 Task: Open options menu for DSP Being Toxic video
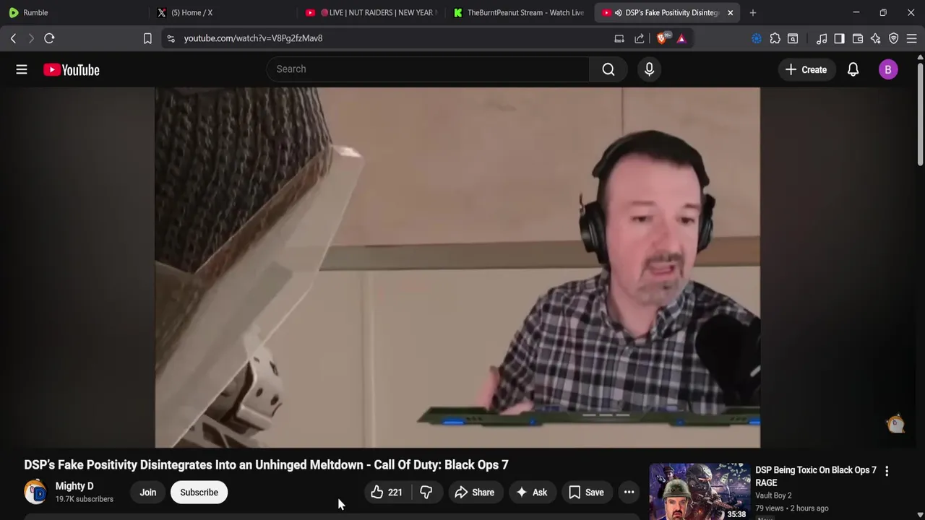click(887, 471)
